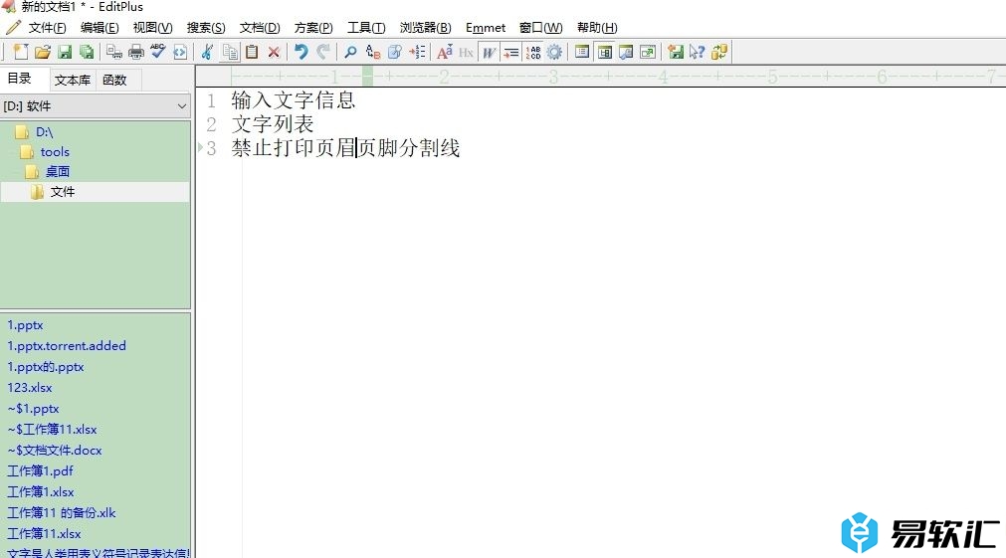1006x558 pixels.
Task: Open the 编辑(E) menu
Action: pyautogui.click(x=100, y=28)
